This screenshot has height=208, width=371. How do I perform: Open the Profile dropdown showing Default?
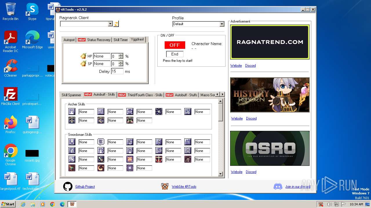click(x=222, y=24)
